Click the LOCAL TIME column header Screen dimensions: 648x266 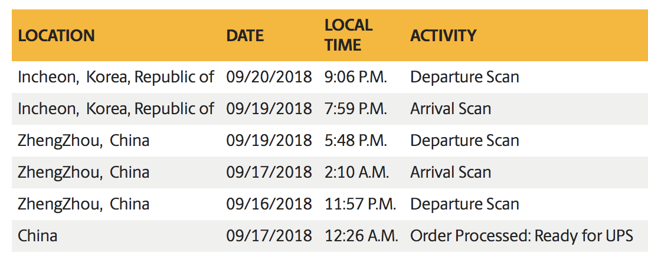348,35
